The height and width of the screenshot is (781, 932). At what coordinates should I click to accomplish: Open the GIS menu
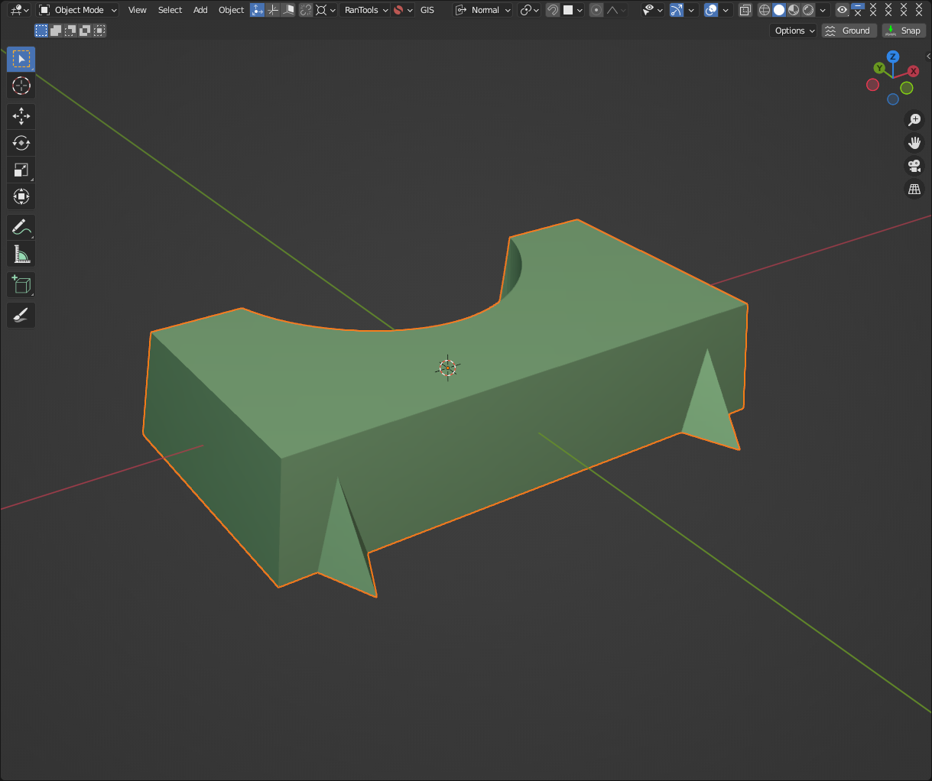(427, 10)
